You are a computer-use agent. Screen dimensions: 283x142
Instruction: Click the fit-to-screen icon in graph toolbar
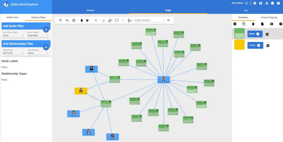(x=96, y=20)
